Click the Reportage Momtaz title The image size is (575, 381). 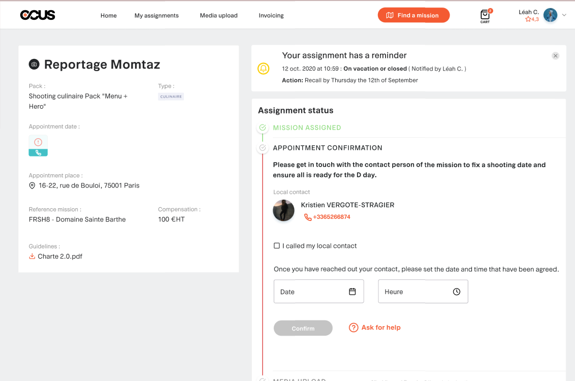pos(102,65)
